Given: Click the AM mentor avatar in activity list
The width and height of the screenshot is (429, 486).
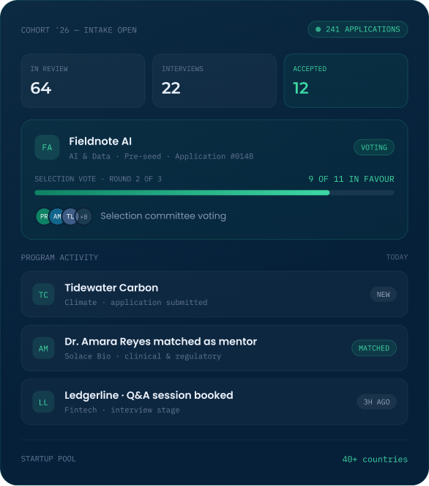Looking at the screenshot, I should pyautogui.click(x=43, y=348).
